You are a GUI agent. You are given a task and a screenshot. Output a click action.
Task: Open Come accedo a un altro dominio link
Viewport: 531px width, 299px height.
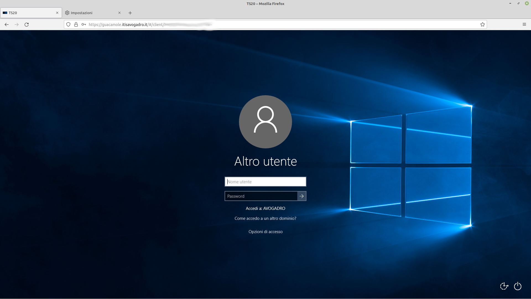[265, 218]
